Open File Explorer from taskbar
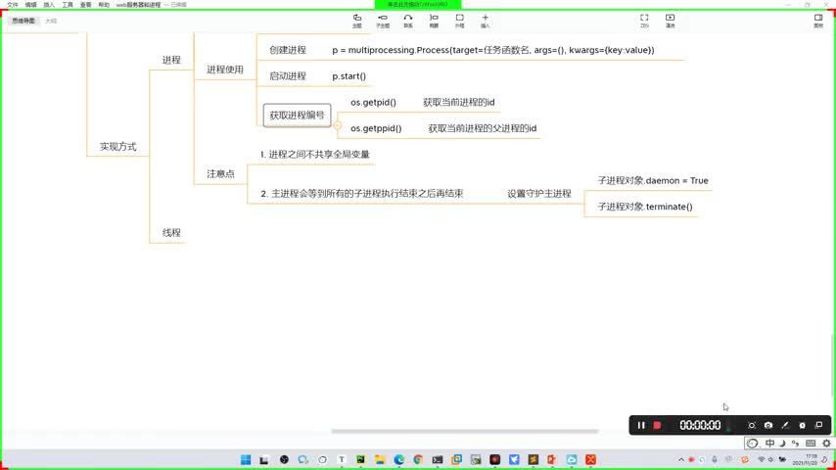836x470 pixels. (380, 459)
